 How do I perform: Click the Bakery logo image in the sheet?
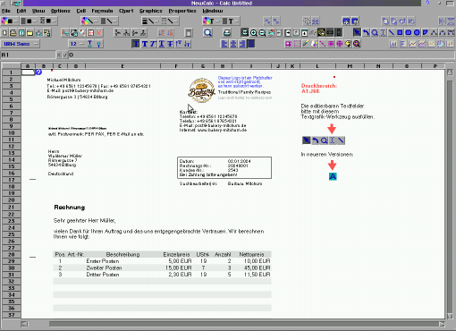[x=202, y=90]
